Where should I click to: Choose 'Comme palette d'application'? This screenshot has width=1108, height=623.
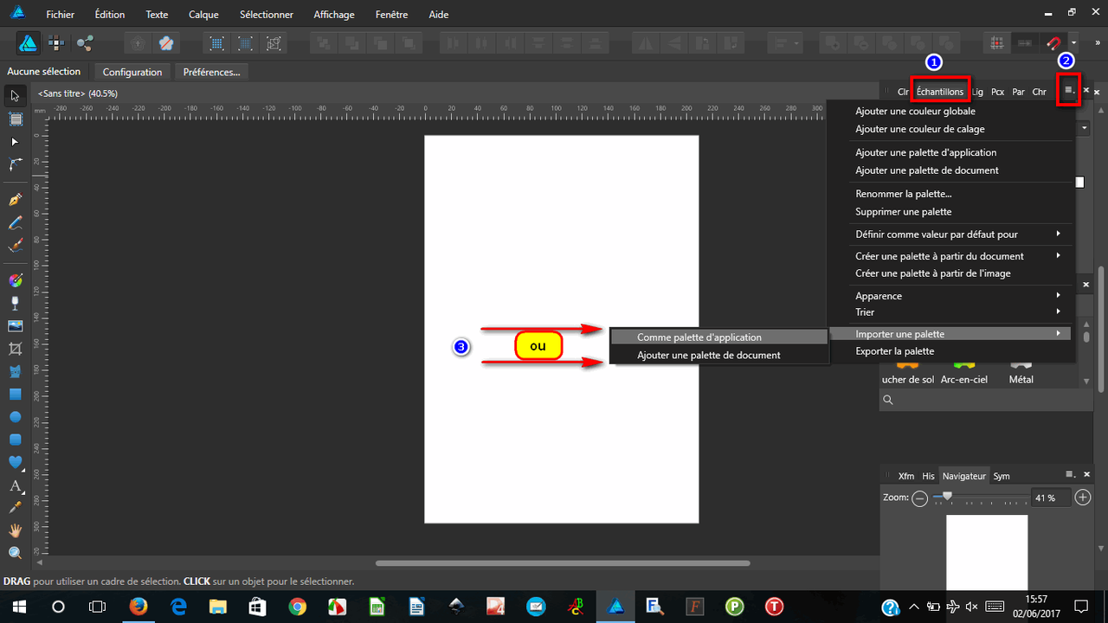pos(719,337)
